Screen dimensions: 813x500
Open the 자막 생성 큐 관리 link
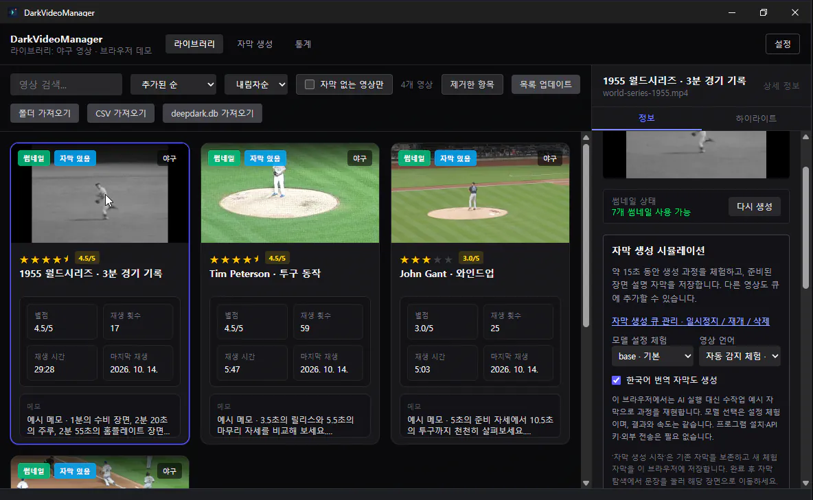coord(690,321)
